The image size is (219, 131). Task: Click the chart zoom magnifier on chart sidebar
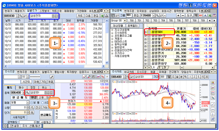[213, 98]
